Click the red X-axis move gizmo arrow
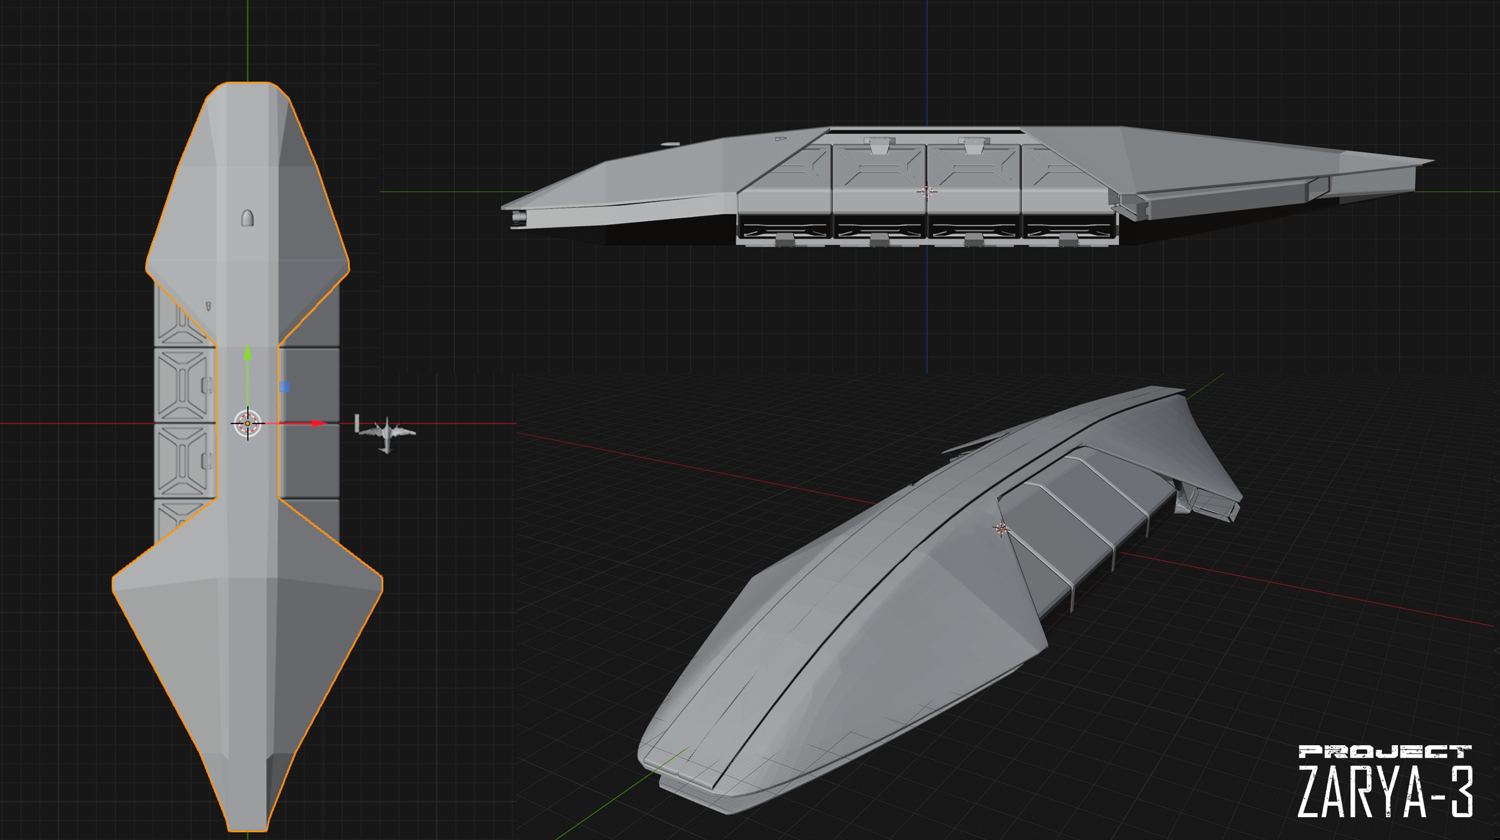1500x840 pixels. (x=319, y=424)
